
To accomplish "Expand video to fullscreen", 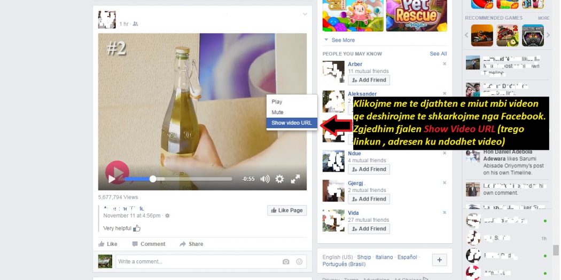I will (x=295, y=179).
